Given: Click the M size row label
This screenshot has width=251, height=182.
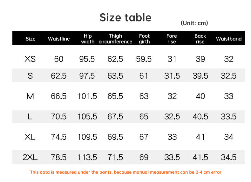Looking at the screenshot, I should (30, 96).
